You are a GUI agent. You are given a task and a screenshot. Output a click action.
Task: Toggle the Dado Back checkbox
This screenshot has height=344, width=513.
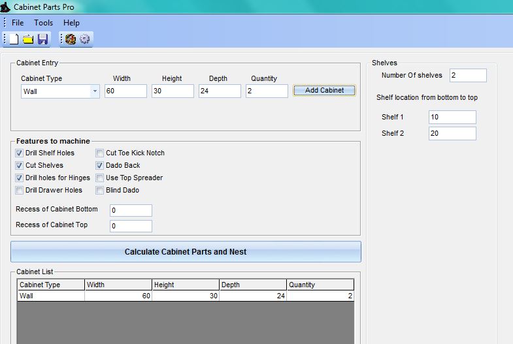[x=100, y=166]
